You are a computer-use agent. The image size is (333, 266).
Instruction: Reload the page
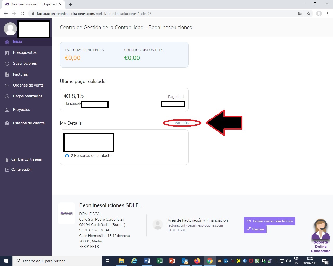[x=22, y=14]
